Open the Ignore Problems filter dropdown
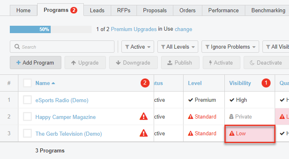 click(x=230, y=47)
